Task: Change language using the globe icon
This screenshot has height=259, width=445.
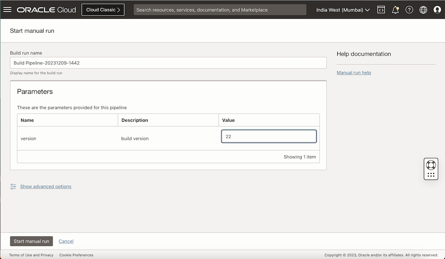Action: click(423, 10)
